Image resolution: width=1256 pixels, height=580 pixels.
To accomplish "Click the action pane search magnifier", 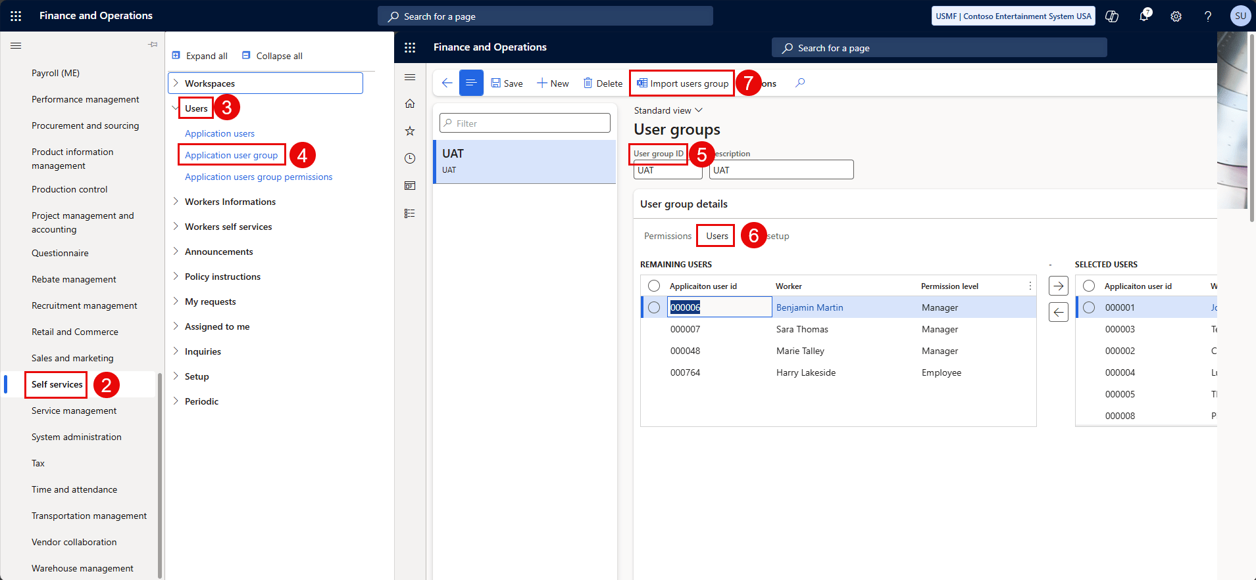I will pos(800,83).
